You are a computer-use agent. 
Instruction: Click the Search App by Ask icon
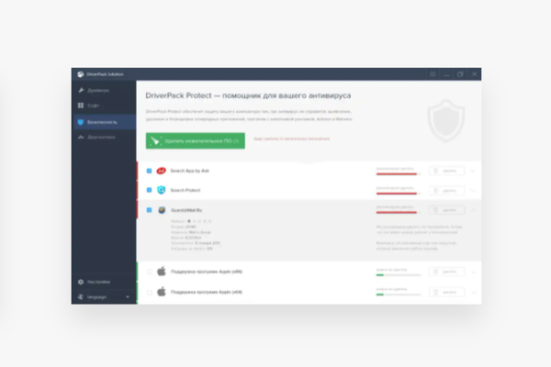(x=161, y=171)
